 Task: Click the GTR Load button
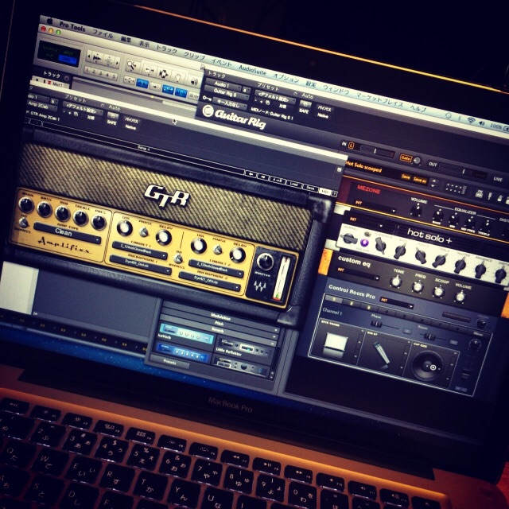(293, 184)
